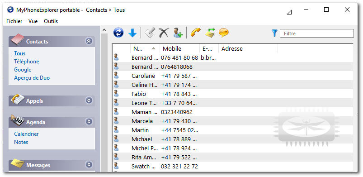Click mobile number 032 321 22 72
Screen dimensions: 363x177
179,166
